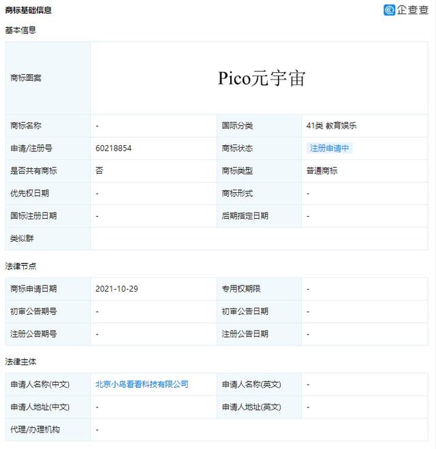Click the 法律节点 section title
Viewport: 436px width, 449px height.
coord(20,266)
